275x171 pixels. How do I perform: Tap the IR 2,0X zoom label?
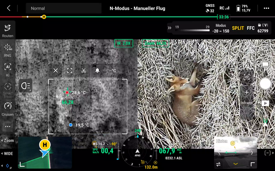(x=124, y=43)
